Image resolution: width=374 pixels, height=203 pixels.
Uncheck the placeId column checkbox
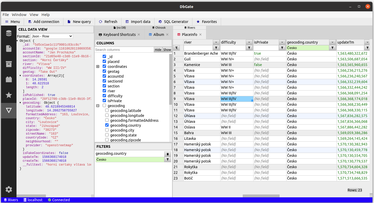coord(104,61)
